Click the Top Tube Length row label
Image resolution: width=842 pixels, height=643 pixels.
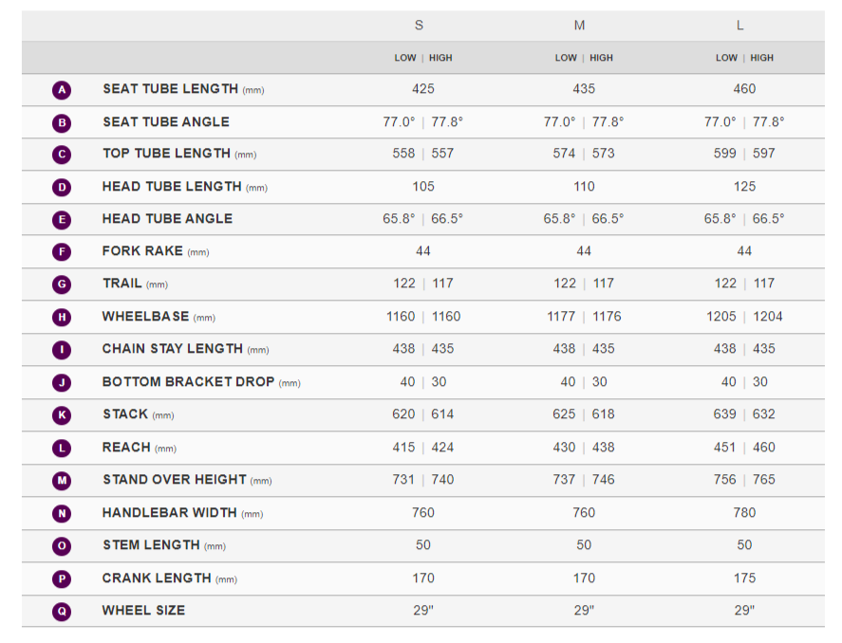click(x=166, y=154)
